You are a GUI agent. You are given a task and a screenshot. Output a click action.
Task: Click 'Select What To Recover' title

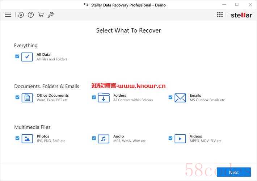[x=128, y=30]
